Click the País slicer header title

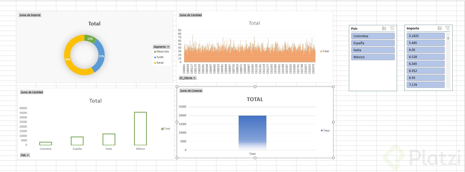(x=354, y=28)
